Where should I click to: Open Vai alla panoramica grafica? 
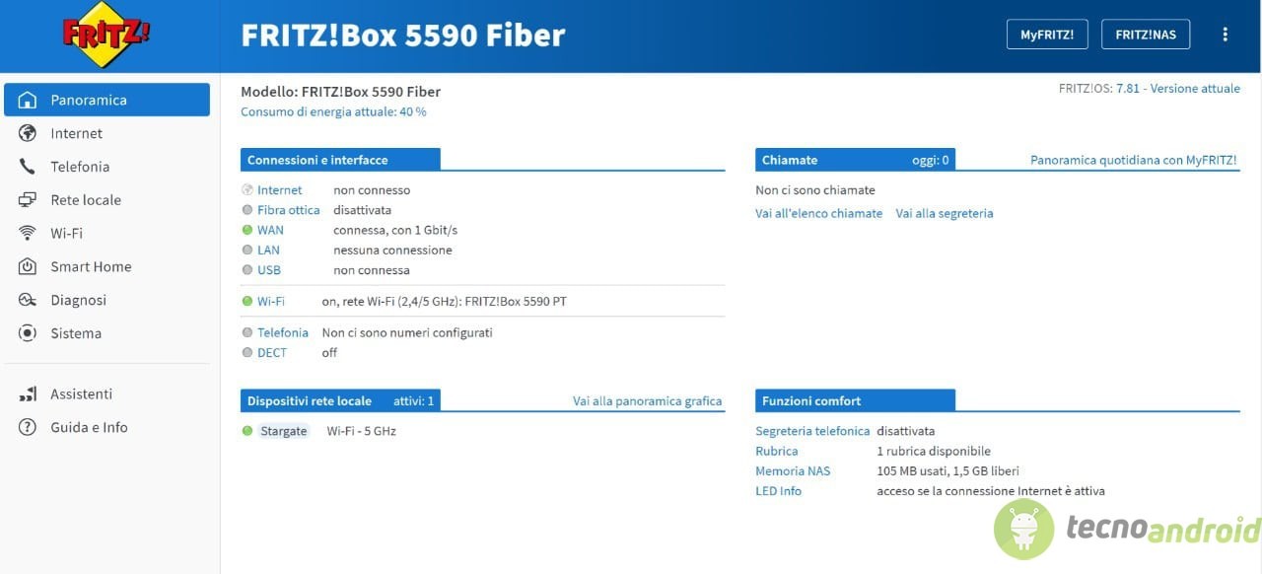pyautogui.click(x=647, y=400)
